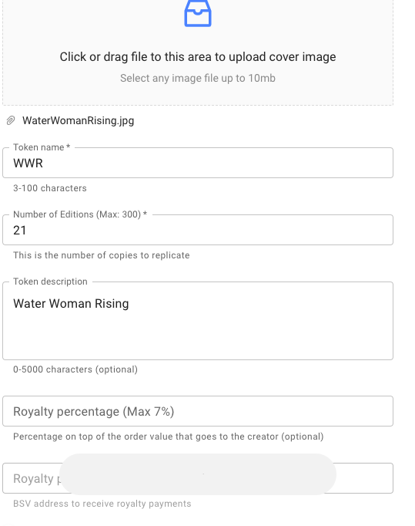This screenshot has width=415, height=526.
Task: Place cursor after 'Water Woman Rising' text
Action: 129,304
